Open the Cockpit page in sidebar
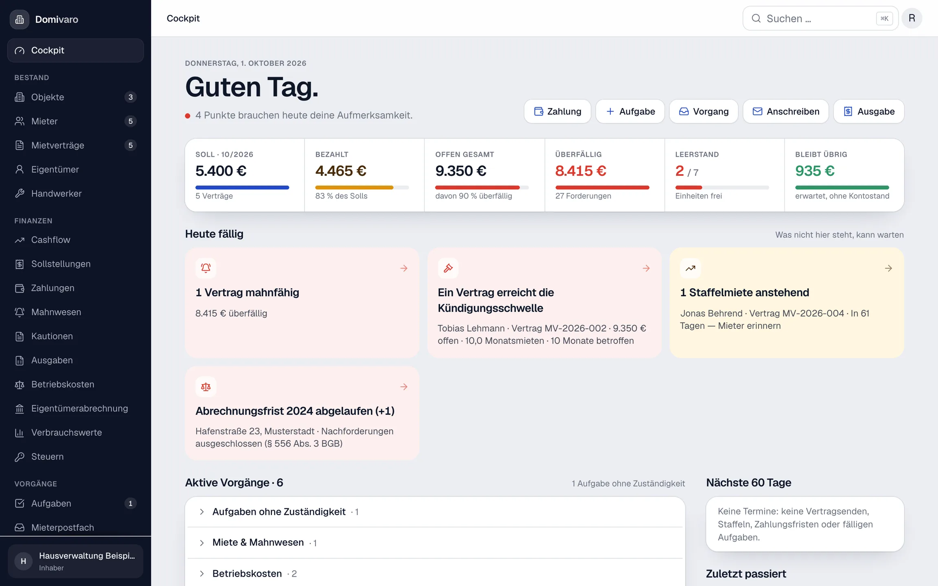Screen dimensions: 938x586 [75, 50]
